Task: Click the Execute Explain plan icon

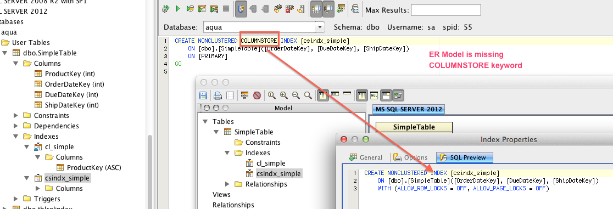Action: [x=214, y=9]
